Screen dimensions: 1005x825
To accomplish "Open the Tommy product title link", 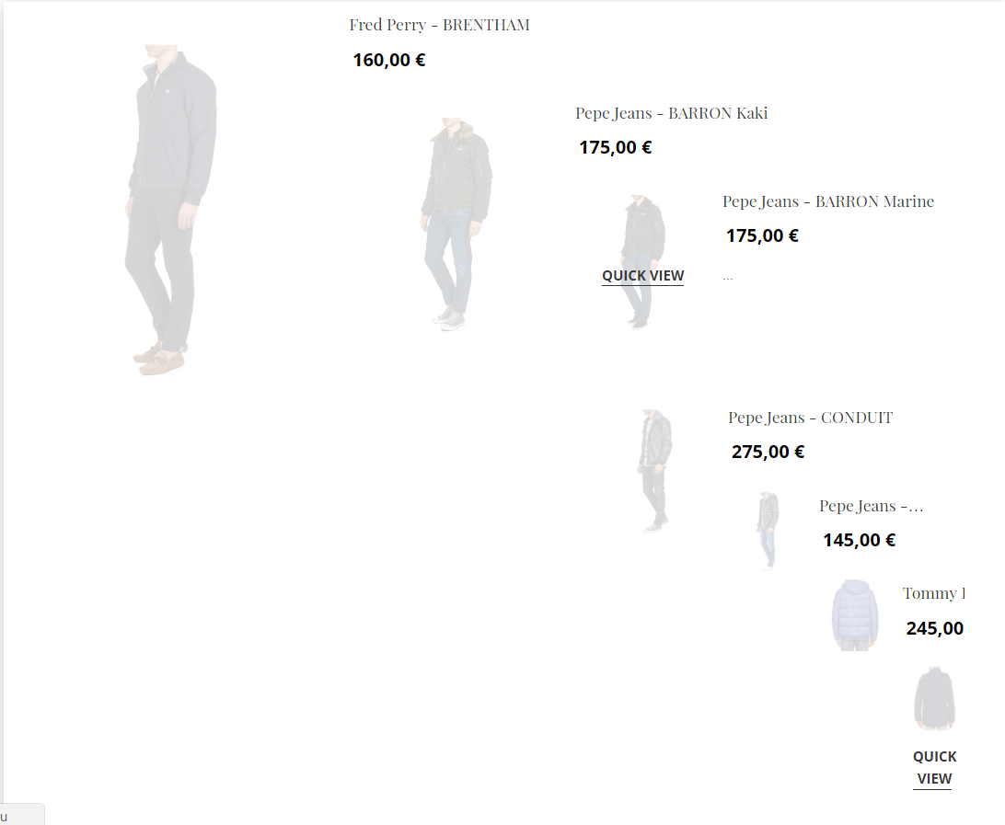I will click(x=933, y=594).
